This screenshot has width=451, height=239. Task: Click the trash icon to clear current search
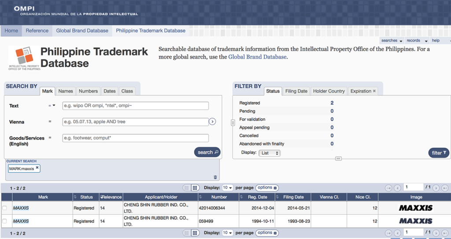pos(215,177)
